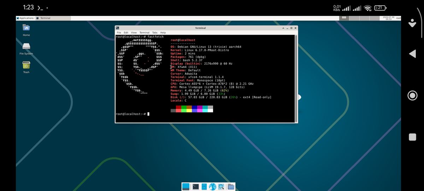Open the Terminal menu in the menu bar
The height and width of the screenshot is (191, 424).
tap(144, 33)
